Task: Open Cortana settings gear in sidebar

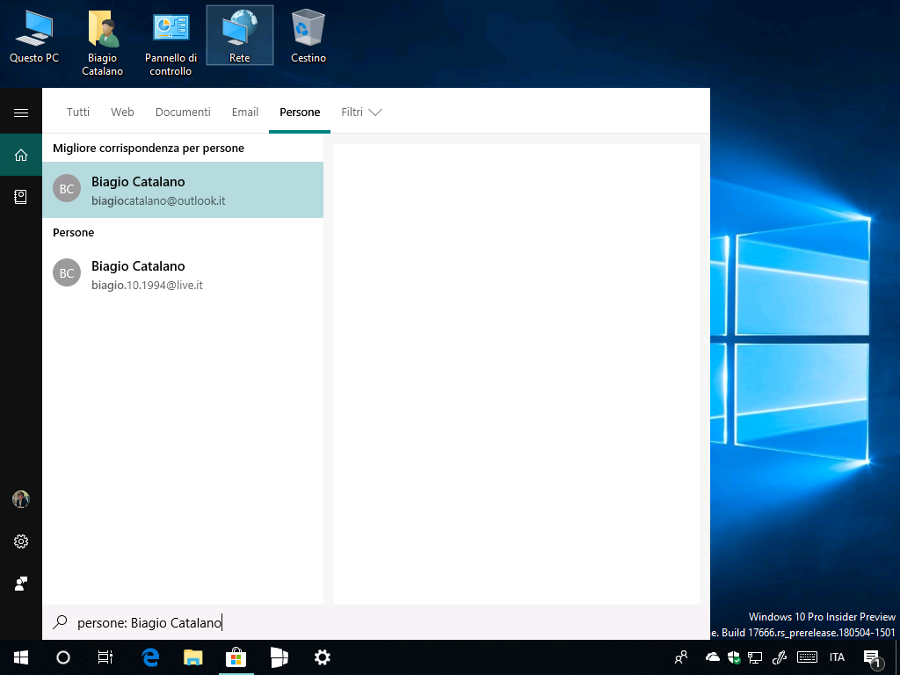Action: [21, 541]
